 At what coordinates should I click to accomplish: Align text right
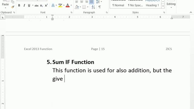coord(86,2)
